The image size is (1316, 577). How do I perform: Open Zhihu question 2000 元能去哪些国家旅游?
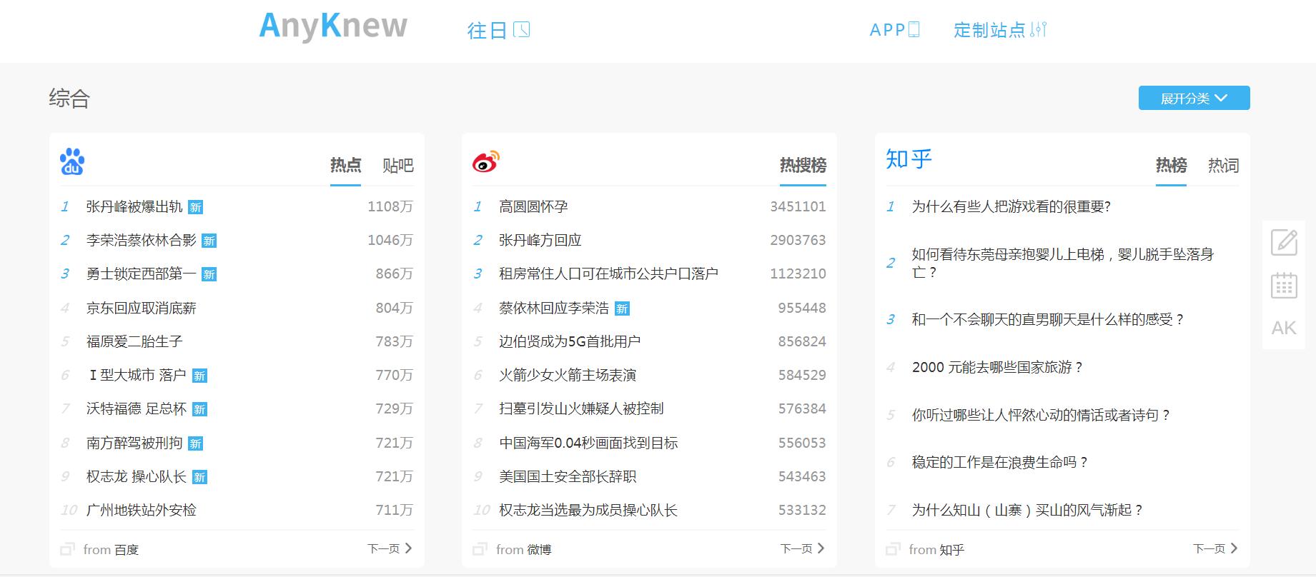(997, 367)
